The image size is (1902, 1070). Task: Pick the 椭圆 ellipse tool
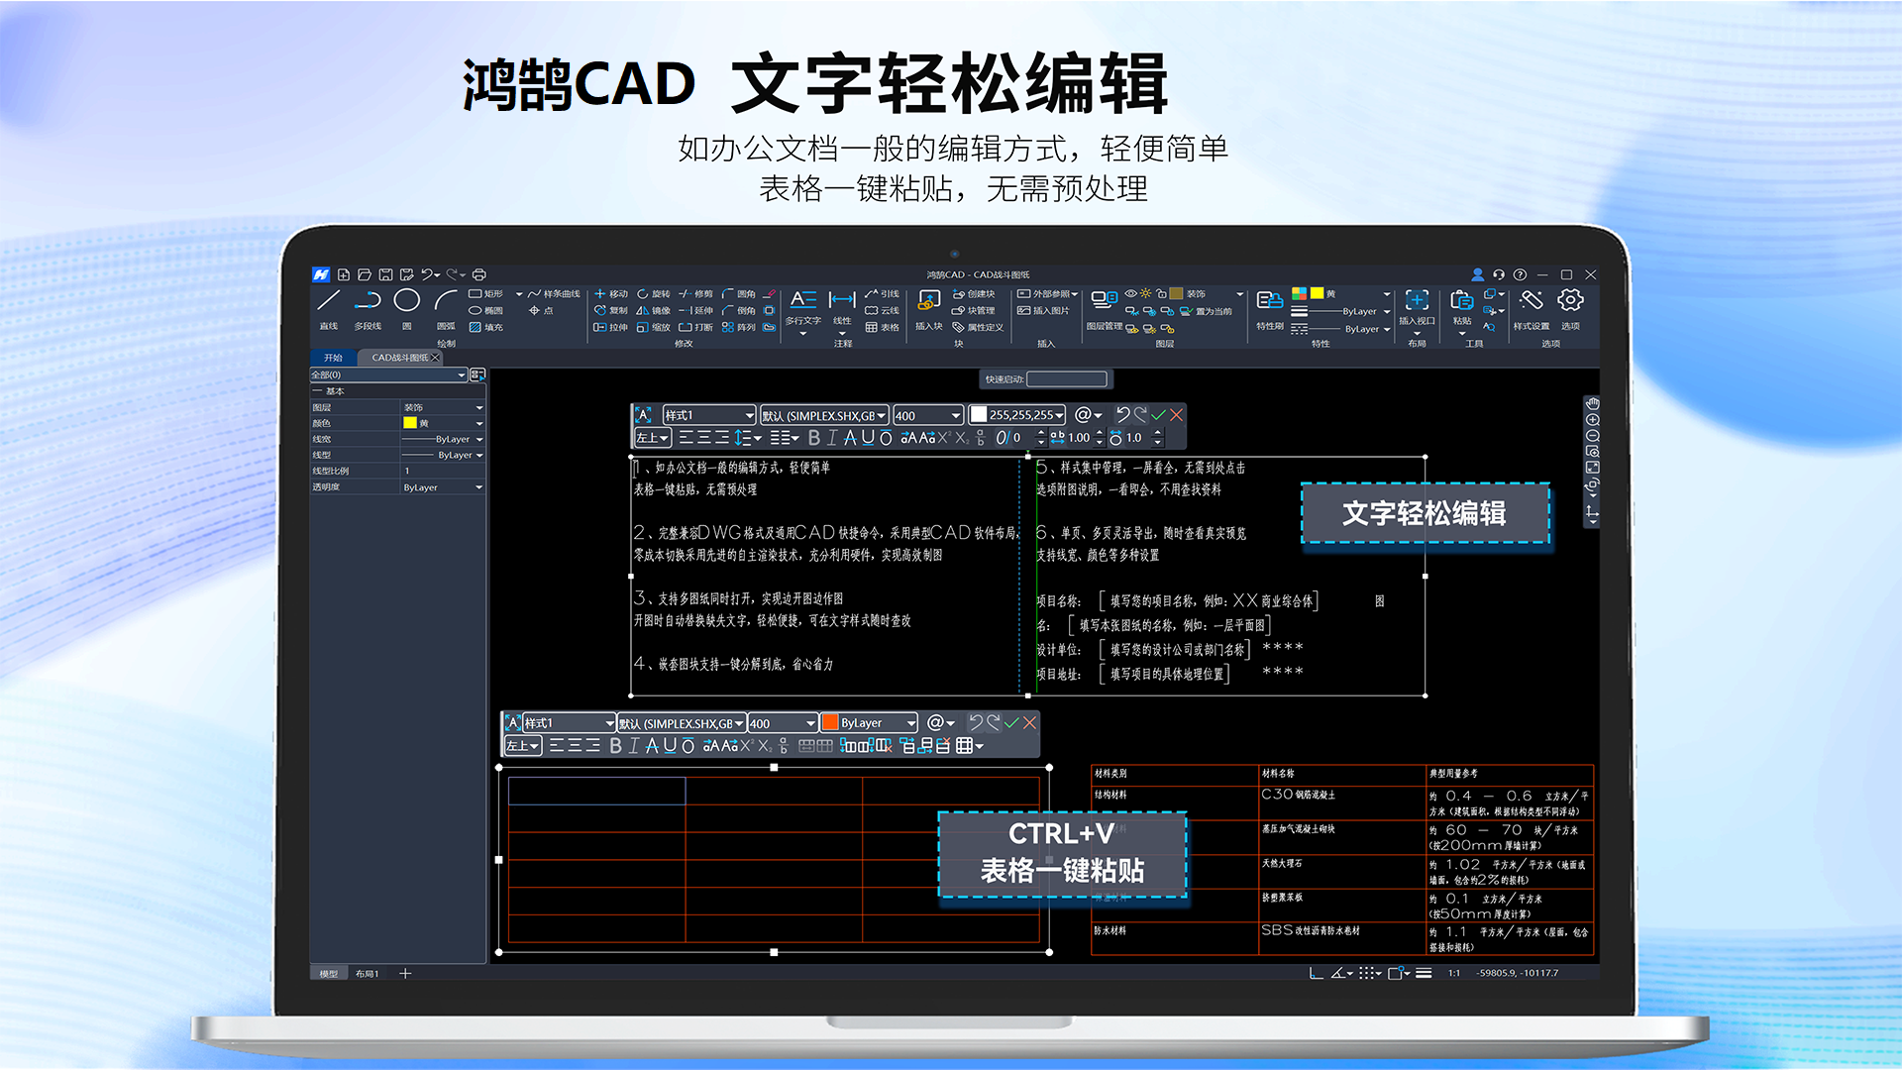click(486, 310)
